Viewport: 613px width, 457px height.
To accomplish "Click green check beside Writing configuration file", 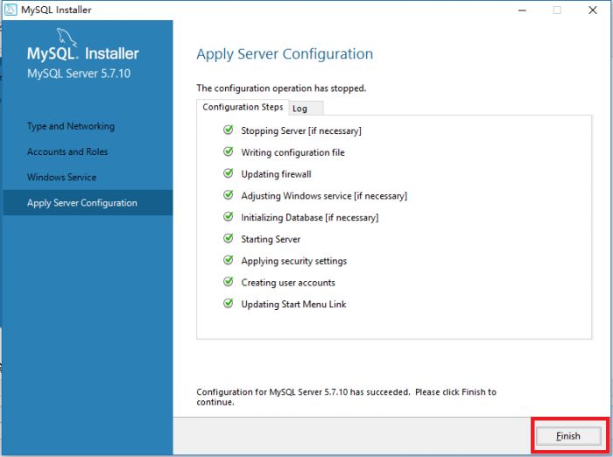I will pyautogui.click(x=229, y=152).
